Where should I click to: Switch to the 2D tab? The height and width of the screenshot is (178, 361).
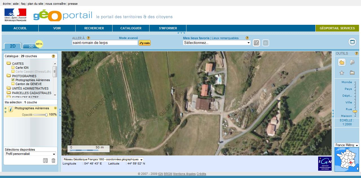(x=13, y=46)
